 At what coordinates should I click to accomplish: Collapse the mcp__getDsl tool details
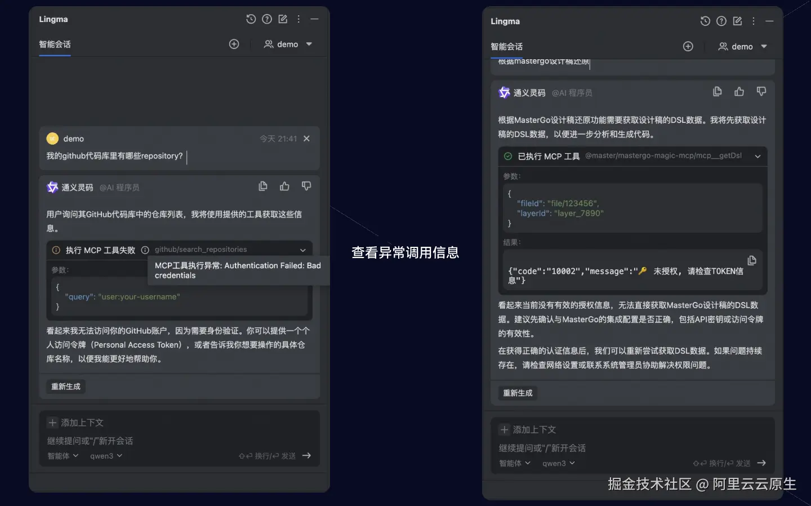(758, 157)
